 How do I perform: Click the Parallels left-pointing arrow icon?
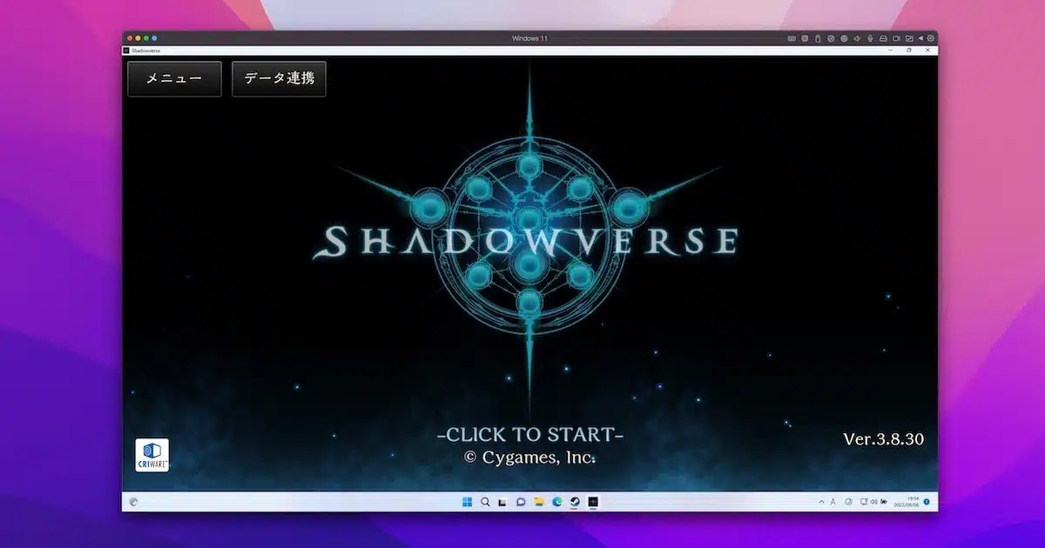pyautogui.click(x=920, y=38)
